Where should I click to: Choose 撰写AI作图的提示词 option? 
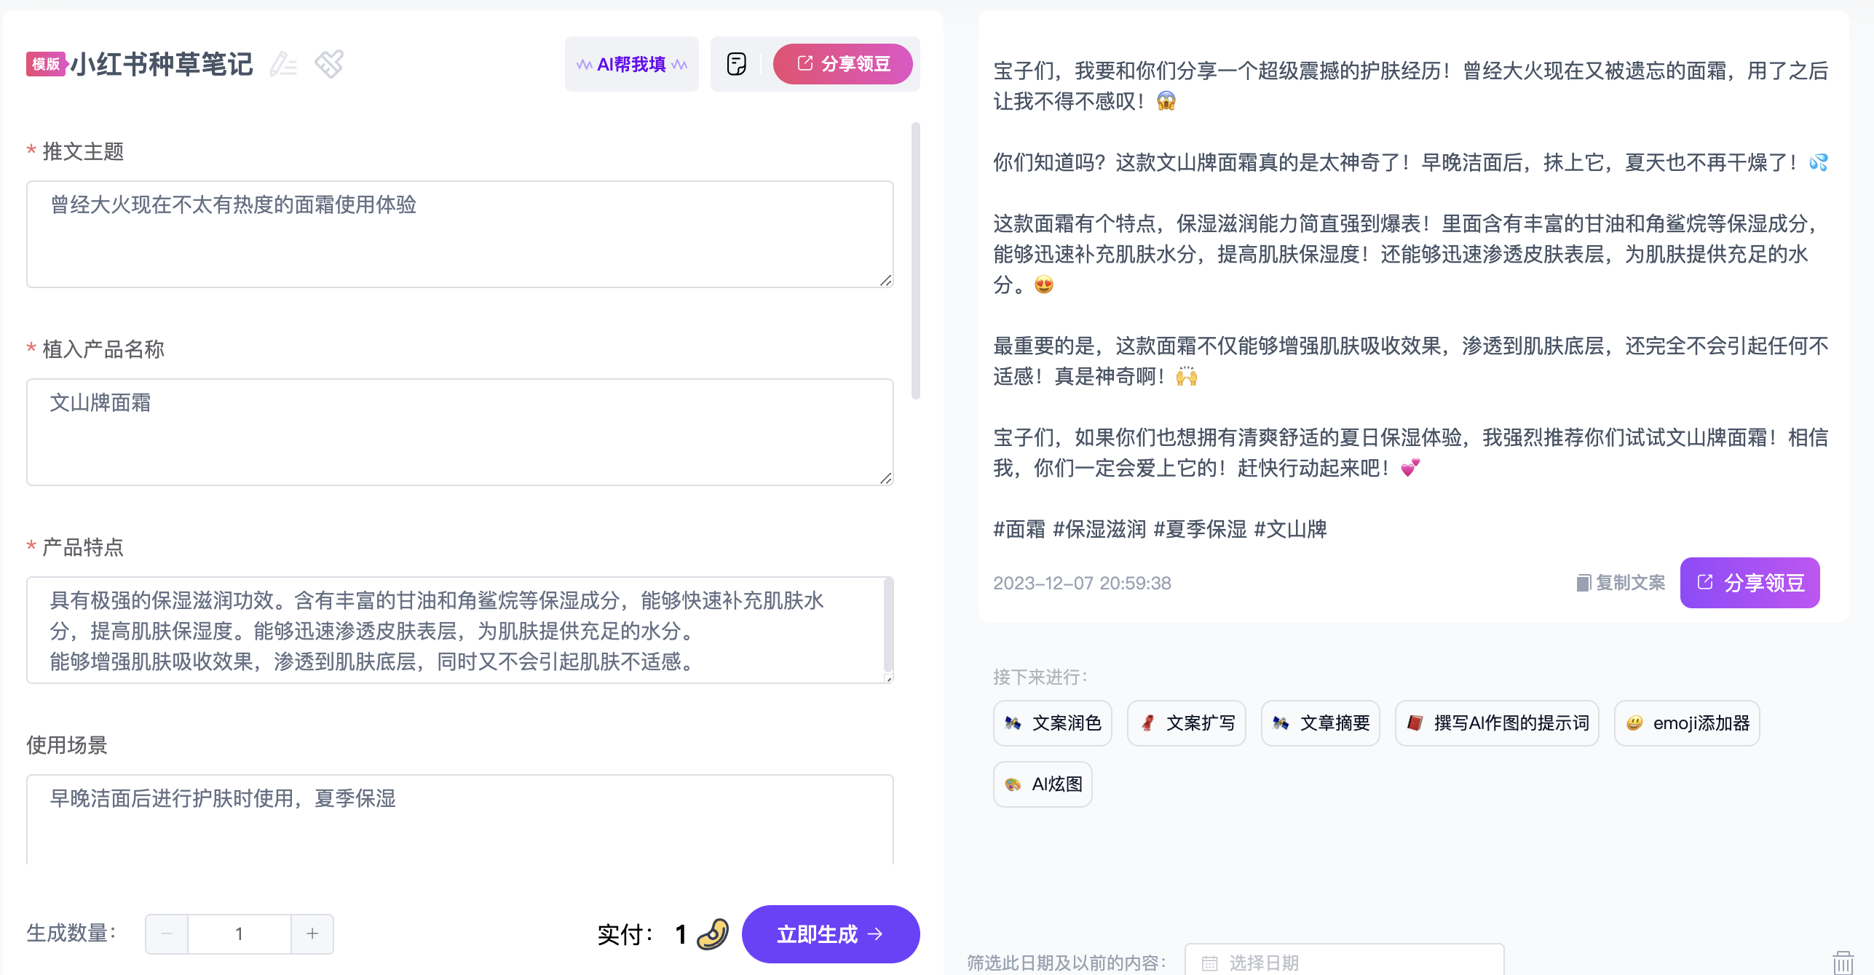pos(1496,723)
